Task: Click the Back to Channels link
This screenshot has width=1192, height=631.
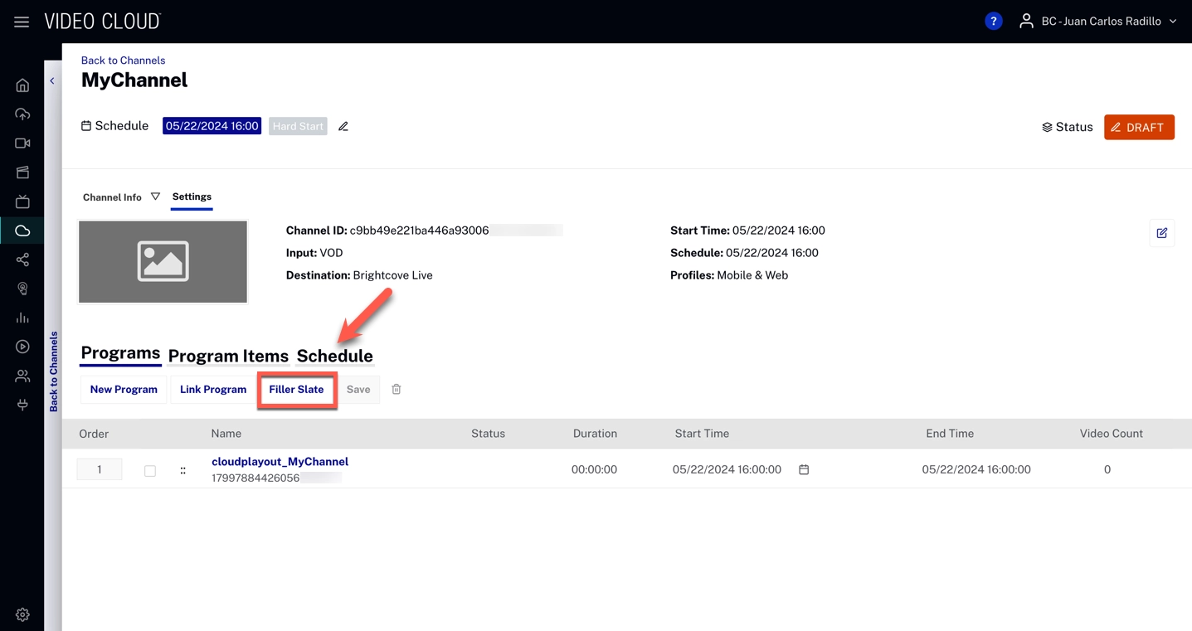Action: (123, 61)
